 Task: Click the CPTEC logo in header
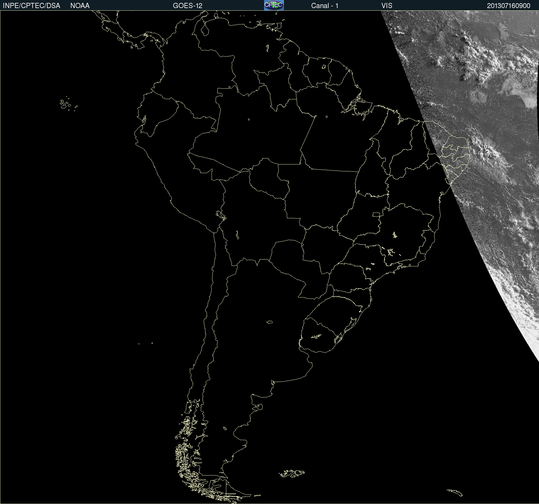[274, 5]
